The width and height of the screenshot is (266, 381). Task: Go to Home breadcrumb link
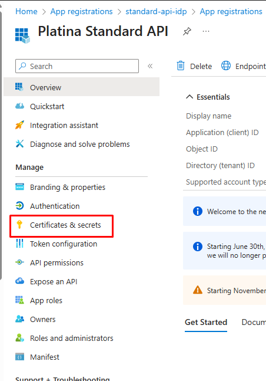click(26, 11)
